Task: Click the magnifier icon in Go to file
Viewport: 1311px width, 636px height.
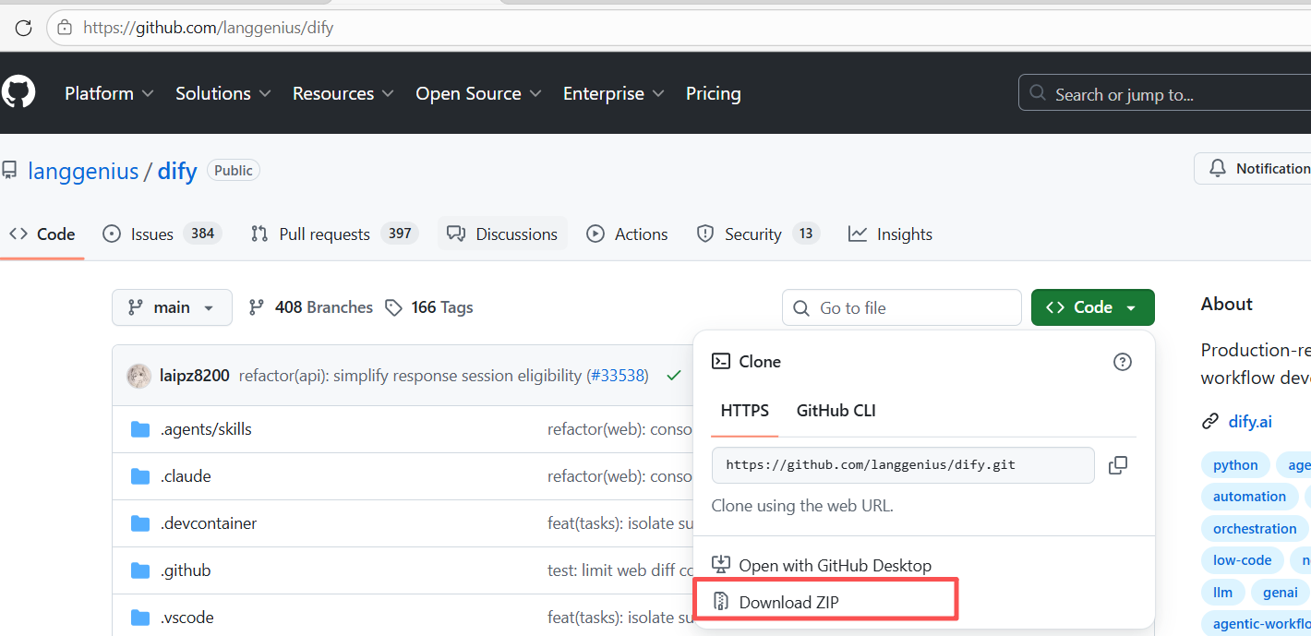Action: tap(803, 307)
